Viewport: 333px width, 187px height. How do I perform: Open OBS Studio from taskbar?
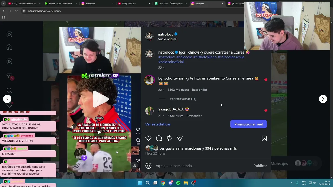pyautogui.click(x=194, y=183)
